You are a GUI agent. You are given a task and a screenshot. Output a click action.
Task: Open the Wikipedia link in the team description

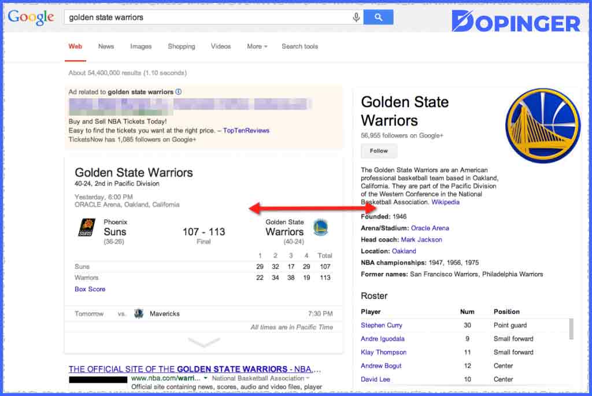(x=445, y=202)
